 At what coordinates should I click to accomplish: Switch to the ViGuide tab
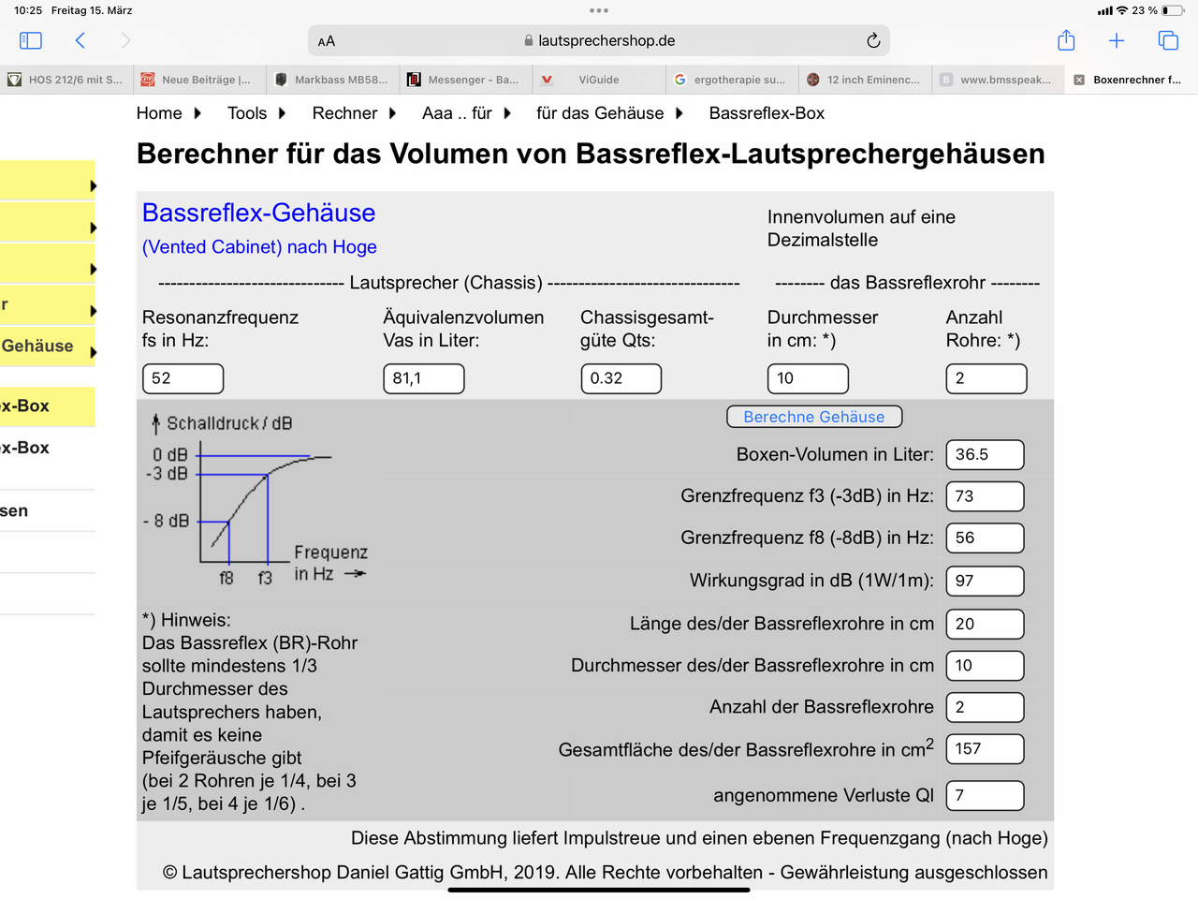click(x=599, y=80)
